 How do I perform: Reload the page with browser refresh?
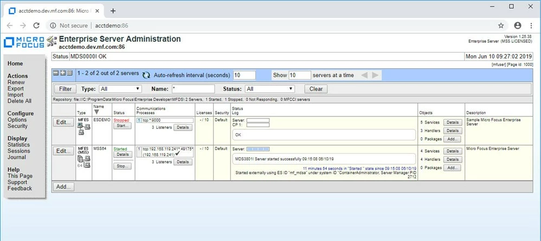pos(36,25)
